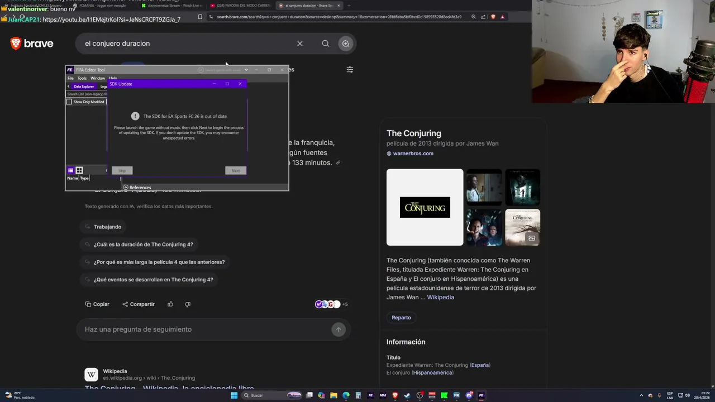715x402 pixels.
Task: Click the magnifier search icon
Action: click(x=326, y=44)
